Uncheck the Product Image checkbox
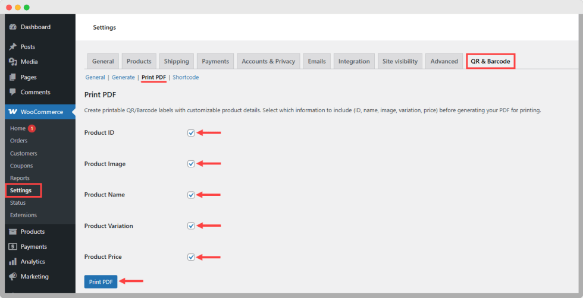The width and height of the screenshot is (583, 298). [x=191, y=164]
